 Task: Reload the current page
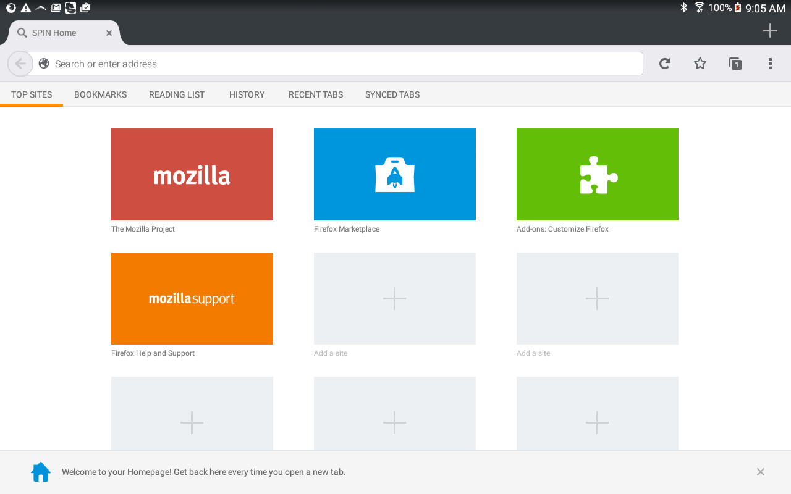tap(665, 64)
